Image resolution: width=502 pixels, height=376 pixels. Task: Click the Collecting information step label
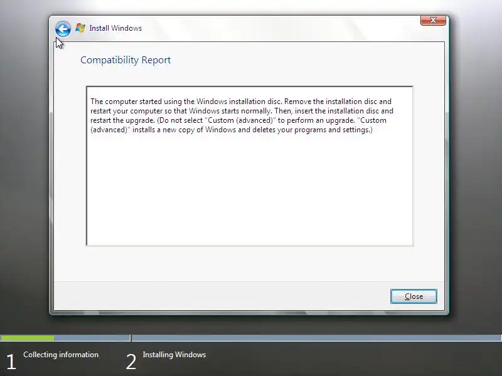(61, 355)
